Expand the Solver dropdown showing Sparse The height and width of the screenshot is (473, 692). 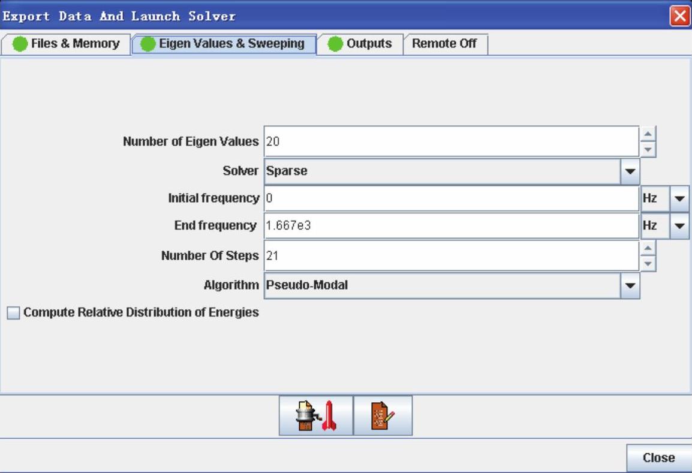(x=630, y=171)
